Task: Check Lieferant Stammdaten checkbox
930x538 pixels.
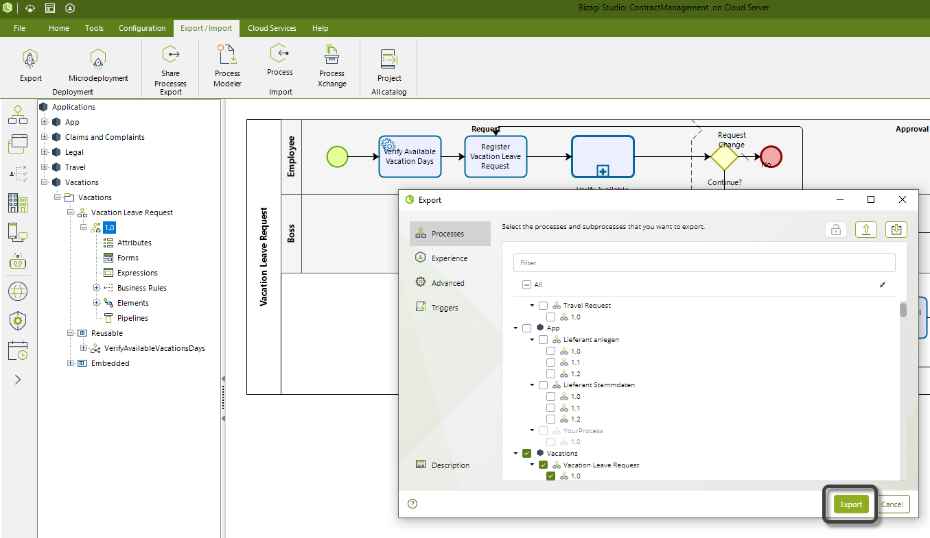Action: [543, 385]
